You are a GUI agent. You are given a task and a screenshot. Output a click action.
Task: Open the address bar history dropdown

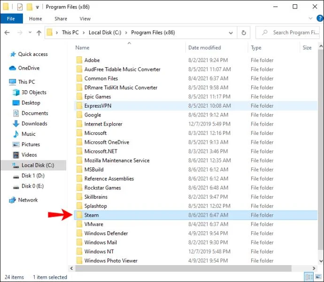pyautogui.click(x=231, y=33)
